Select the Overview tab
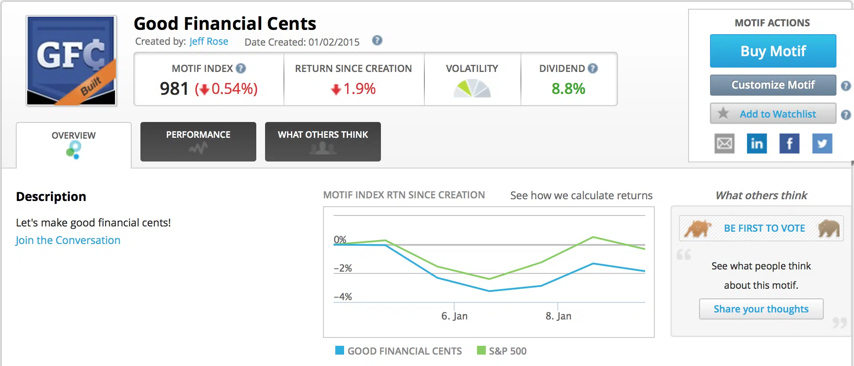The width and height of the screenshot is (854, 366). (74, 144)
